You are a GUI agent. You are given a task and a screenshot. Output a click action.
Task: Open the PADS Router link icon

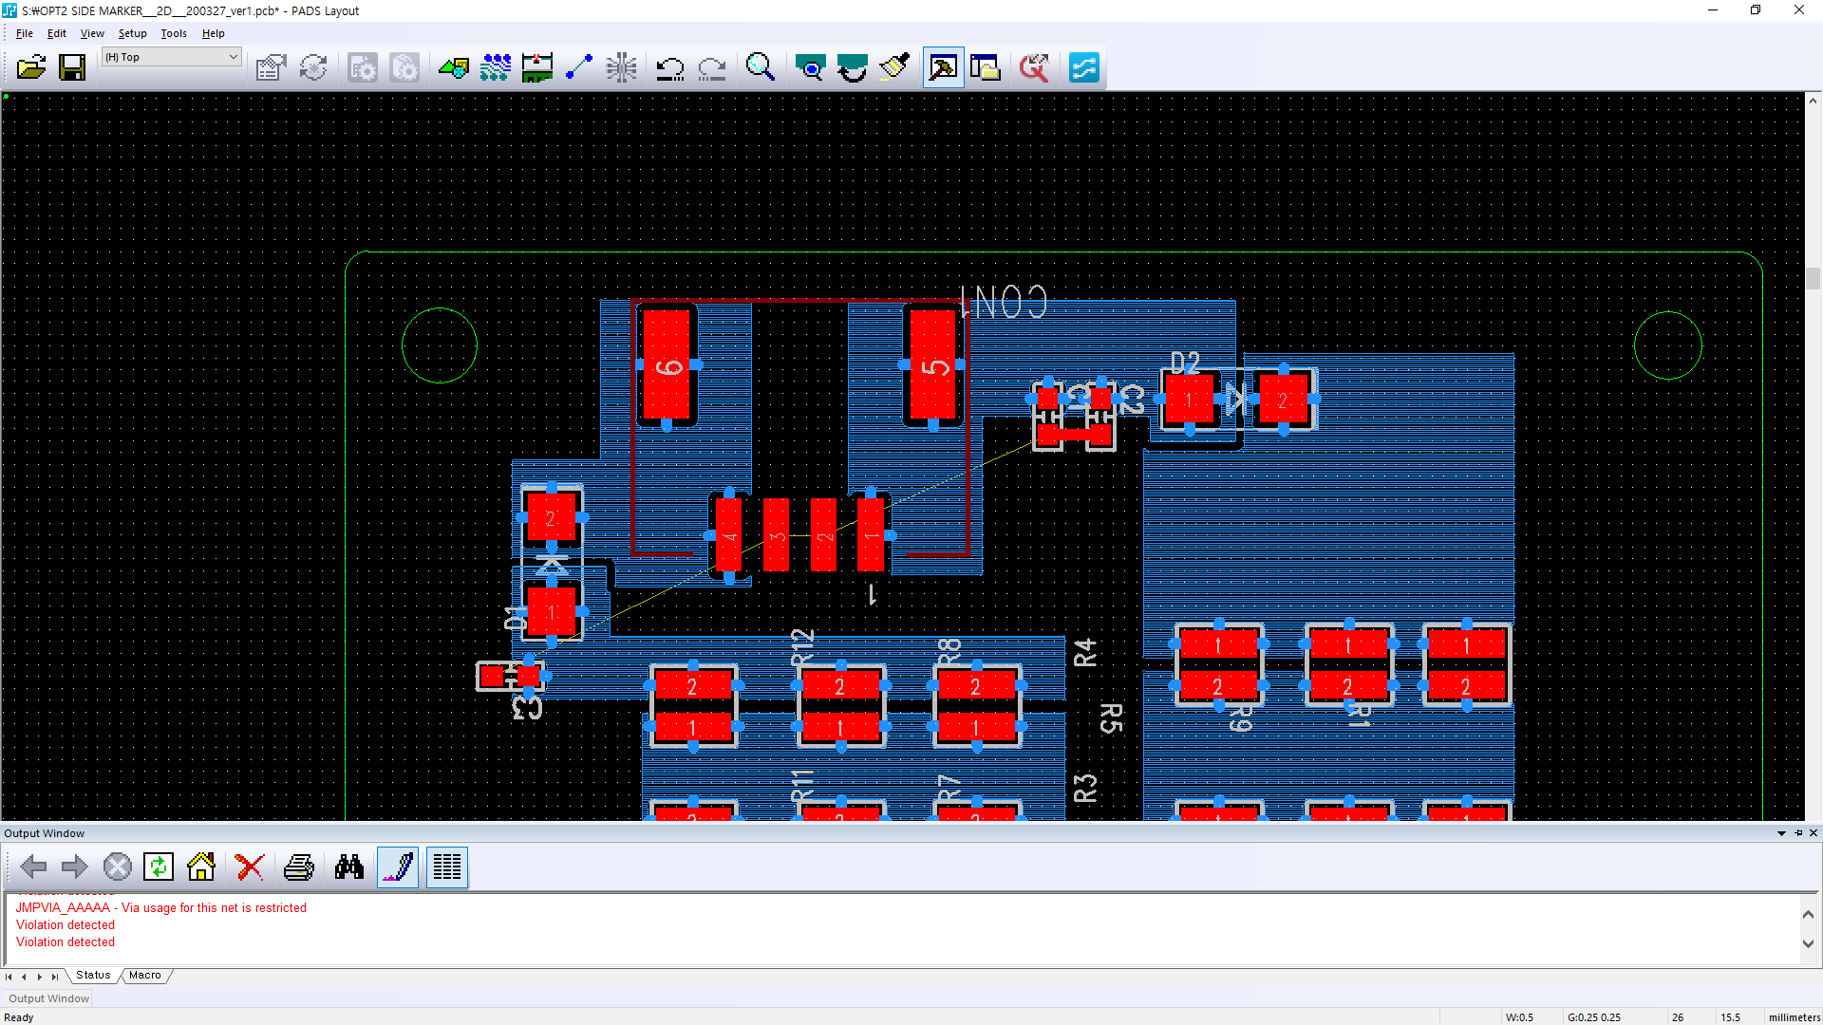pyautogui.click(x=1083, y=67)
